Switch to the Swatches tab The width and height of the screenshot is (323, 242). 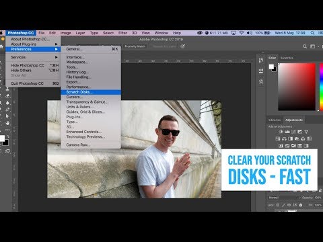[287, 58]
